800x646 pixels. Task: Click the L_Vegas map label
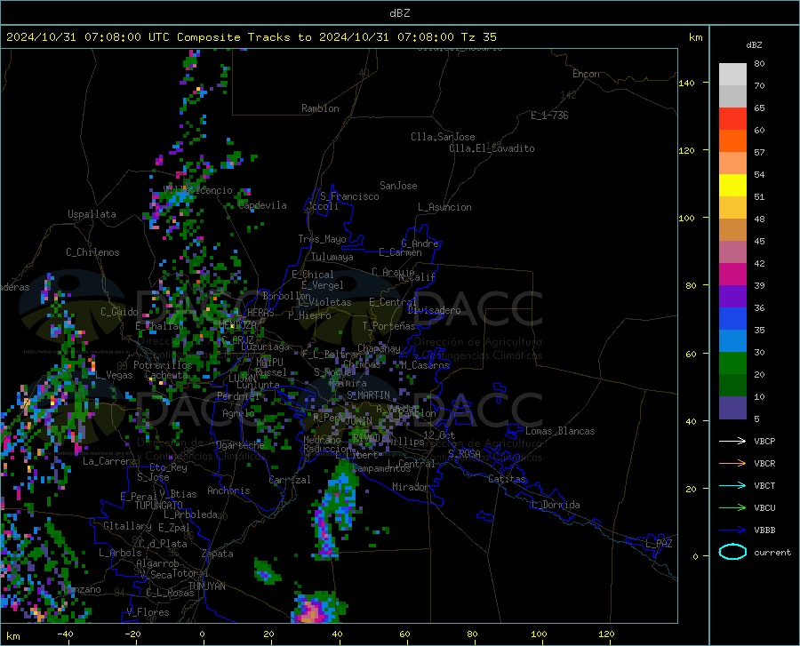[114, 375]
